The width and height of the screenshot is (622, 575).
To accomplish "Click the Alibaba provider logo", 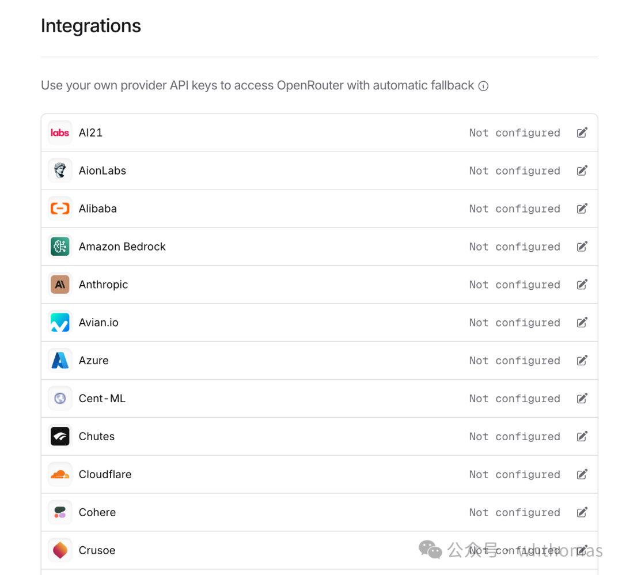I will coord(60,209).
